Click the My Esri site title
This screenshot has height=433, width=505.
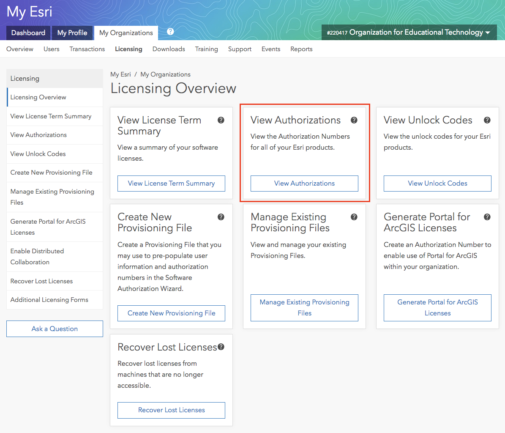tap(29, 12)
